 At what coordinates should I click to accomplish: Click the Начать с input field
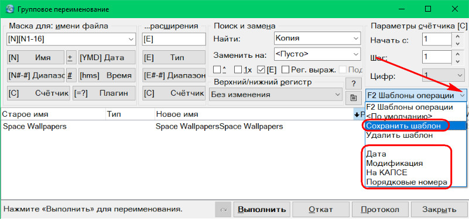click(x=437, y=40)
